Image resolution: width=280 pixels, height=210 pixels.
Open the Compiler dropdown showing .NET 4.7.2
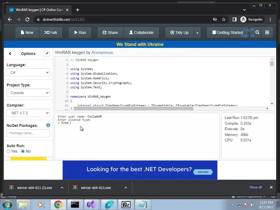point(28,113)
